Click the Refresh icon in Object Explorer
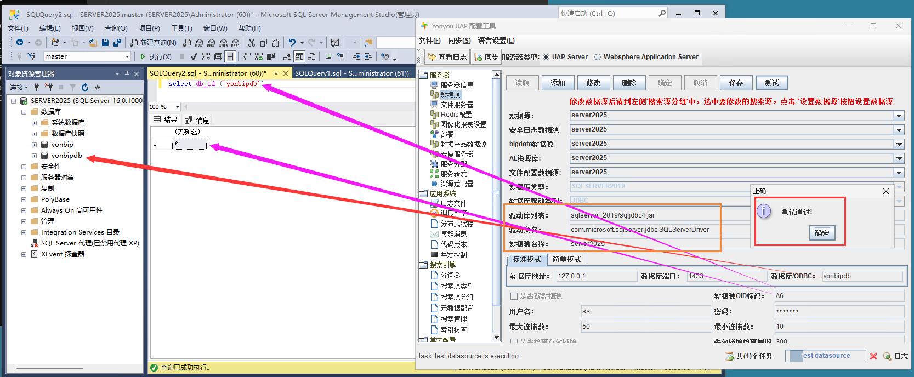The height and width of the screenshot is (377, 914). (85, 87)
